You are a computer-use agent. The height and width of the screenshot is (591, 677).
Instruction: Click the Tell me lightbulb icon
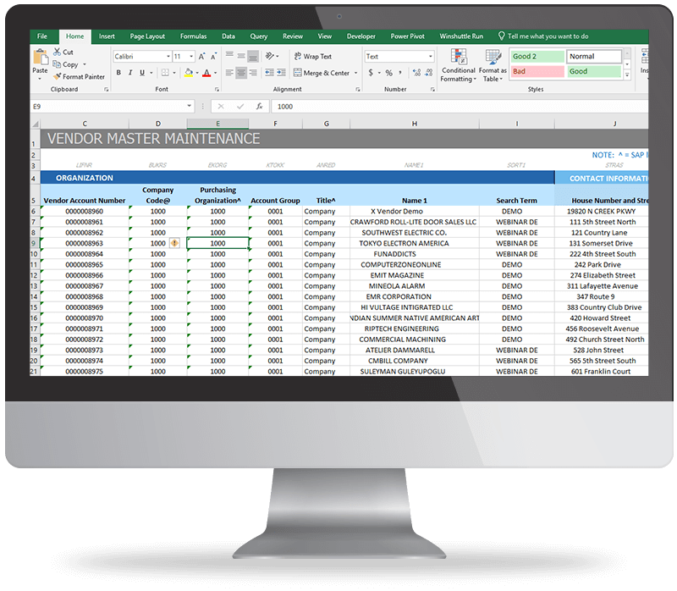click(501, 36)
